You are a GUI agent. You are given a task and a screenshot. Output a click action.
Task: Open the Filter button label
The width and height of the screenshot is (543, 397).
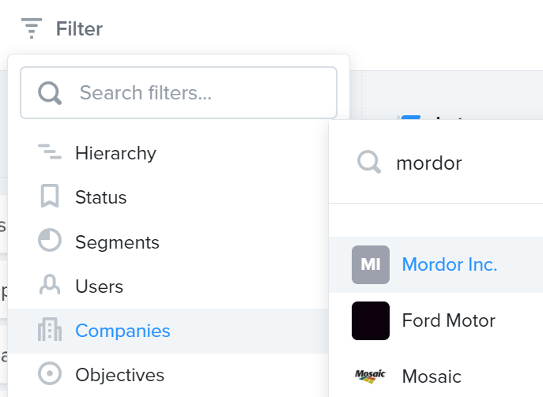[79, 28]
